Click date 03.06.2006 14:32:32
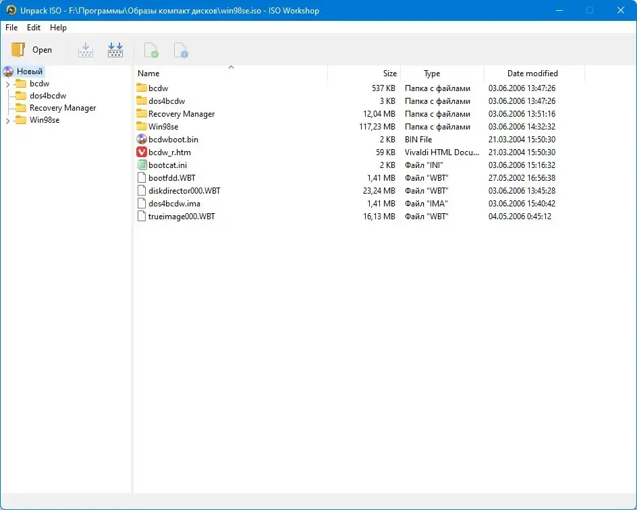The image size is (637, 510). click(522, 127)
